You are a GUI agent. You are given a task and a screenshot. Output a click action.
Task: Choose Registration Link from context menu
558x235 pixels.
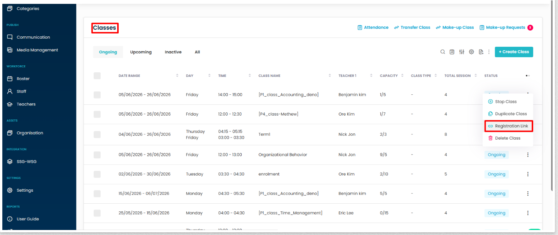coord(508,126)
